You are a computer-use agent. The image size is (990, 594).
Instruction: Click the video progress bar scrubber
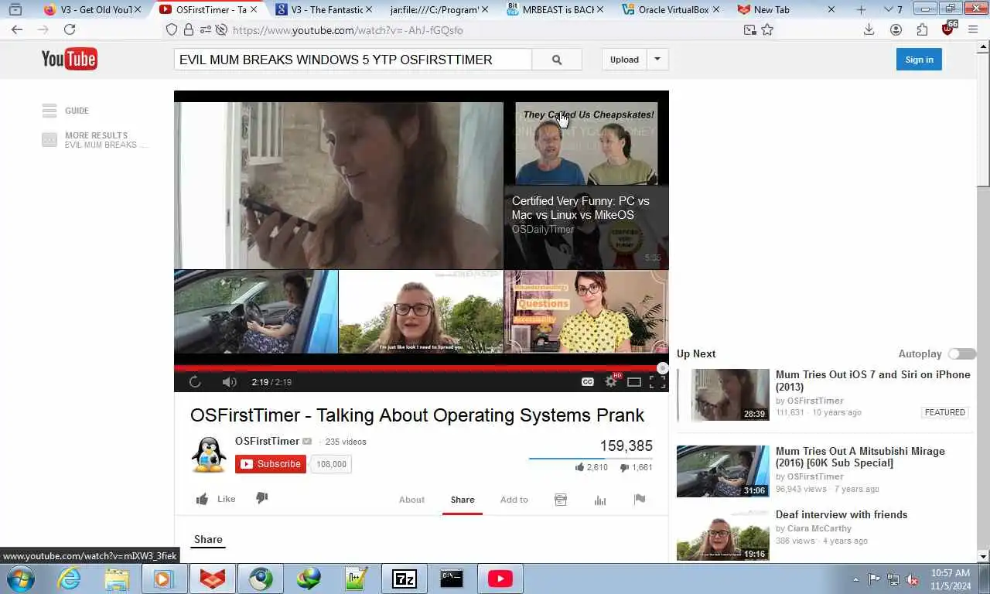[x=662, y=368]
